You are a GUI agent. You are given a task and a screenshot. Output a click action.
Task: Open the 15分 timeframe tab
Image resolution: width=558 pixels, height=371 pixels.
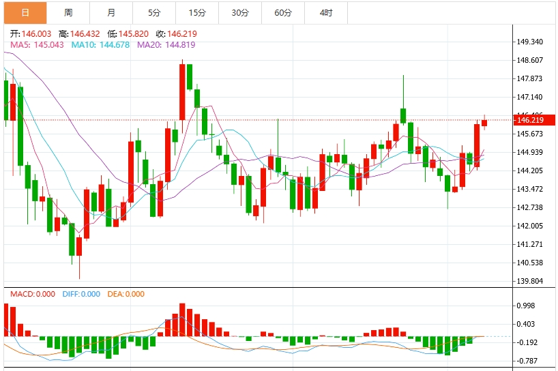coord(197,13)
